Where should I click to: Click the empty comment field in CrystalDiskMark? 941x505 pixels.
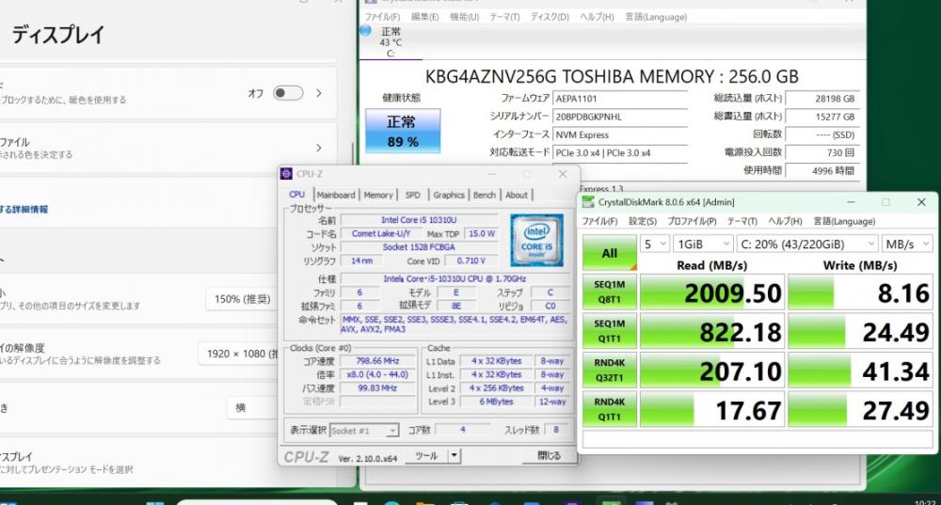pos(758,439)
